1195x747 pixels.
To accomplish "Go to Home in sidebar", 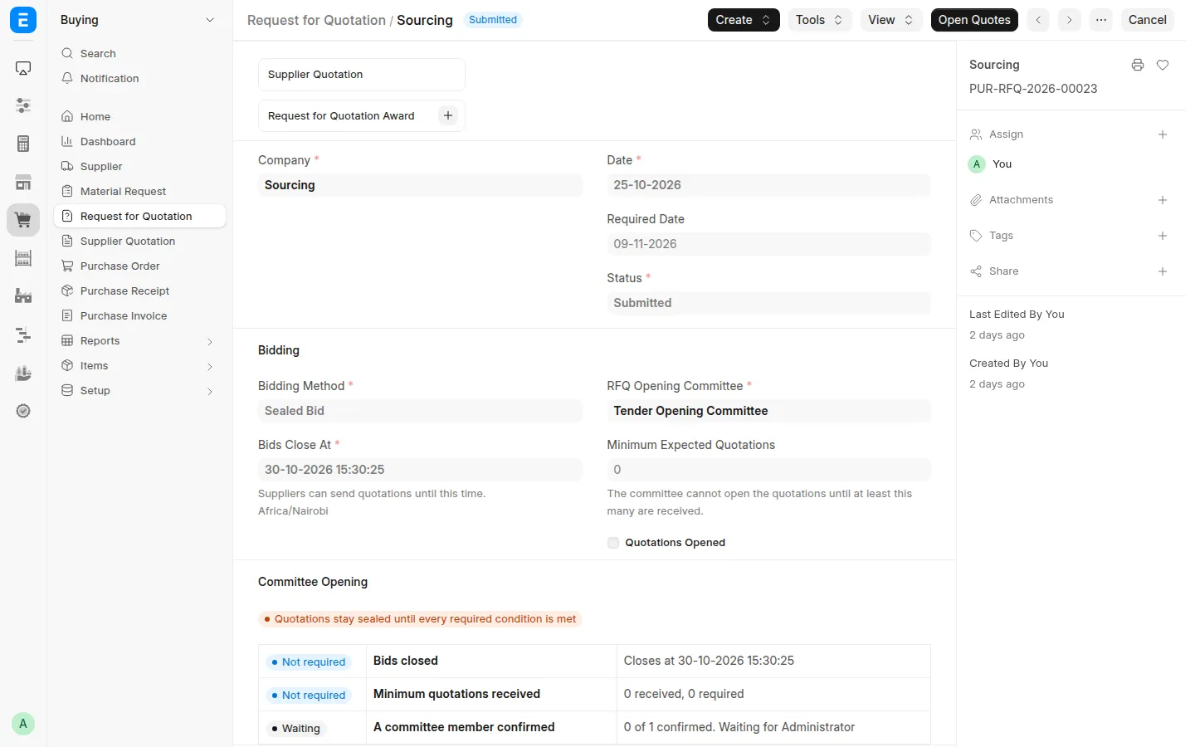I will point(139,116).
